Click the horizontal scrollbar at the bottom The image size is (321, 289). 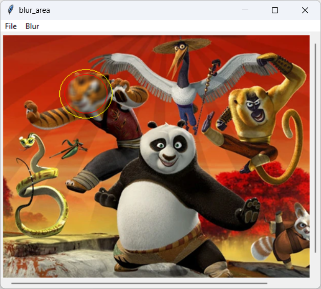[138, 283]
